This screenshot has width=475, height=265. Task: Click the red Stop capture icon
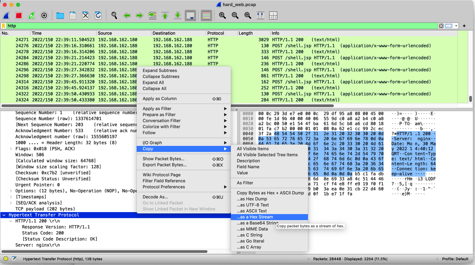click(x=19, y=15)
